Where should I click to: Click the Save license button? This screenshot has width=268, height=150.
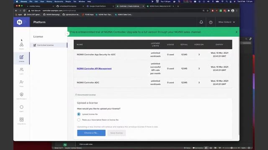116,133
